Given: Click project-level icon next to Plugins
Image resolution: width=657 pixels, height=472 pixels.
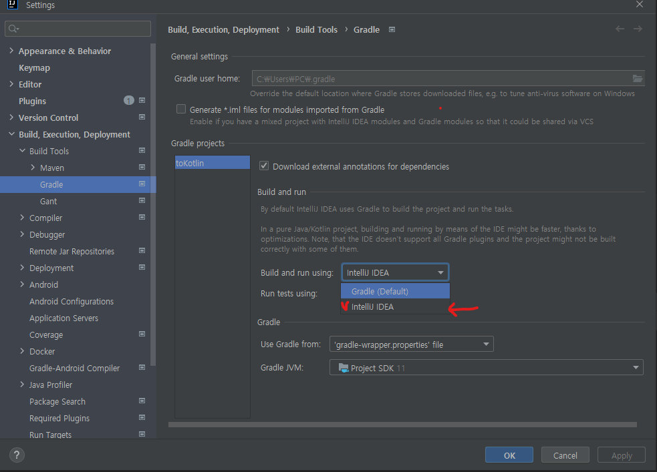Looking at the screenshot, I should [142, 100].
